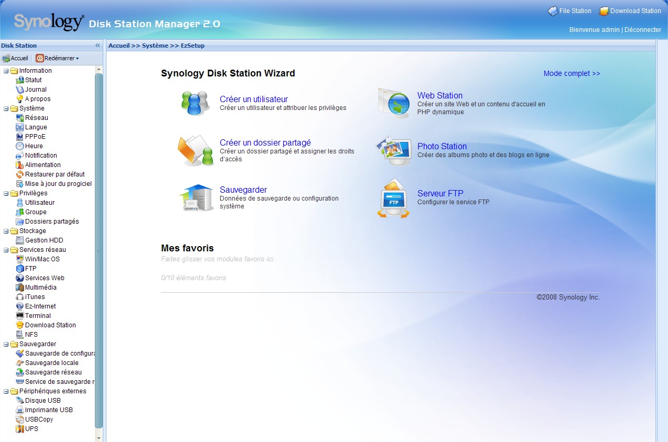Collapse the Services réseau tree folder
The image size is (668, 442).
coord(6,250)
